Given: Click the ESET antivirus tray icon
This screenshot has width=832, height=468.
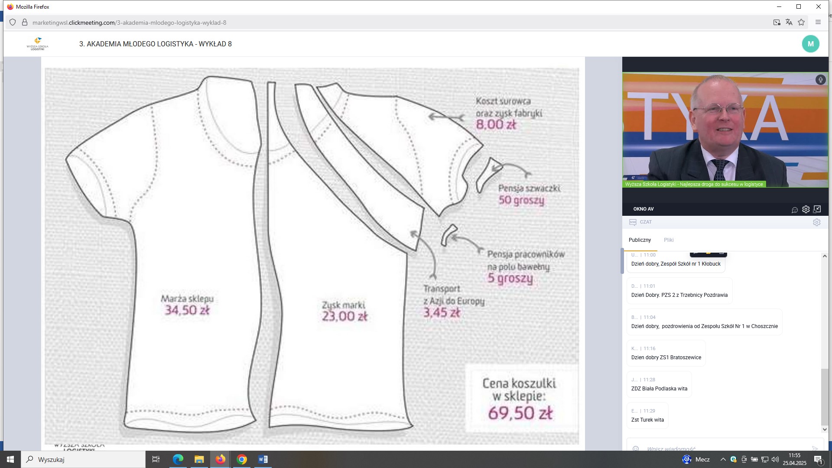Looking at the screenshot, I should (733, 459).
